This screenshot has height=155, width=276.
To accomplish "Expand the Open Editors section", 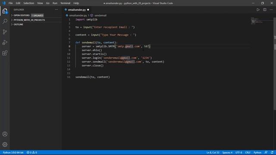I will [x=22, y=15].
